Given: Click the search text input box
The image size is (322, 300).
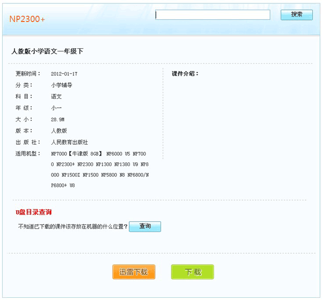Looking at the screenshot, I should (213, 15).
